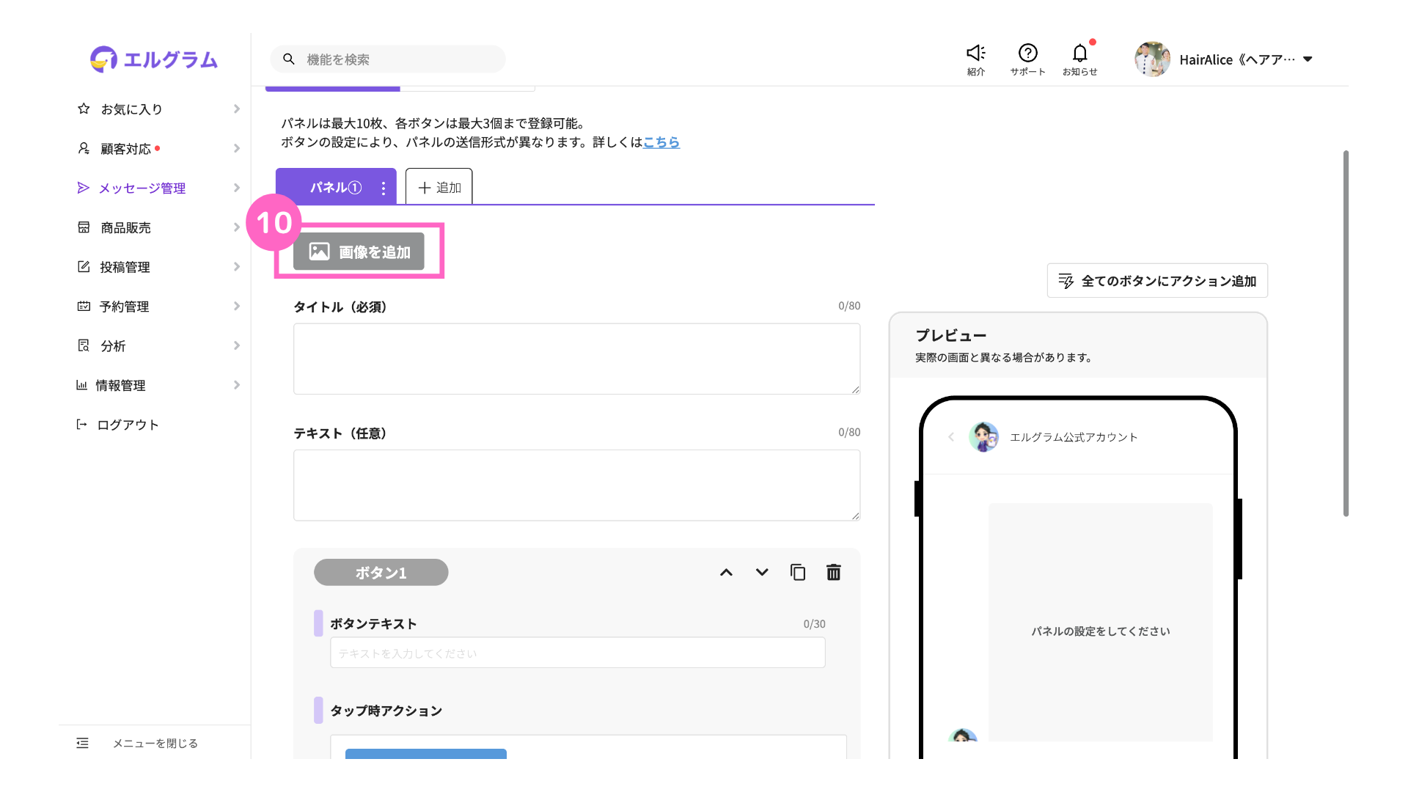The height and width of the screenshot is (792, 1408).
Task: Click the 投稿管理 edit icon
Action: tap(84, 267)
